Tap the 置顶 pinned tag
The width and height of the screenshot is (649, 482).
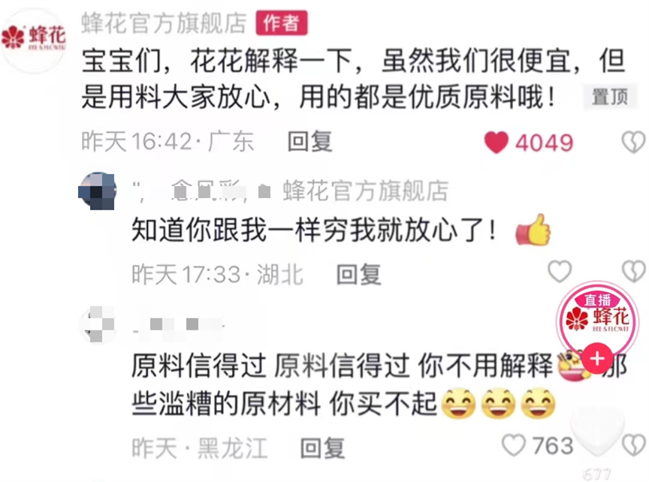click(x=610, y=98)
